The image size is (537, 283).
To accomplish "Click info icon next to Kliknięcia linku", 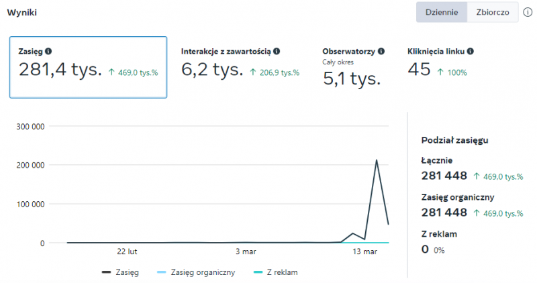I will [x=471, y=51].
